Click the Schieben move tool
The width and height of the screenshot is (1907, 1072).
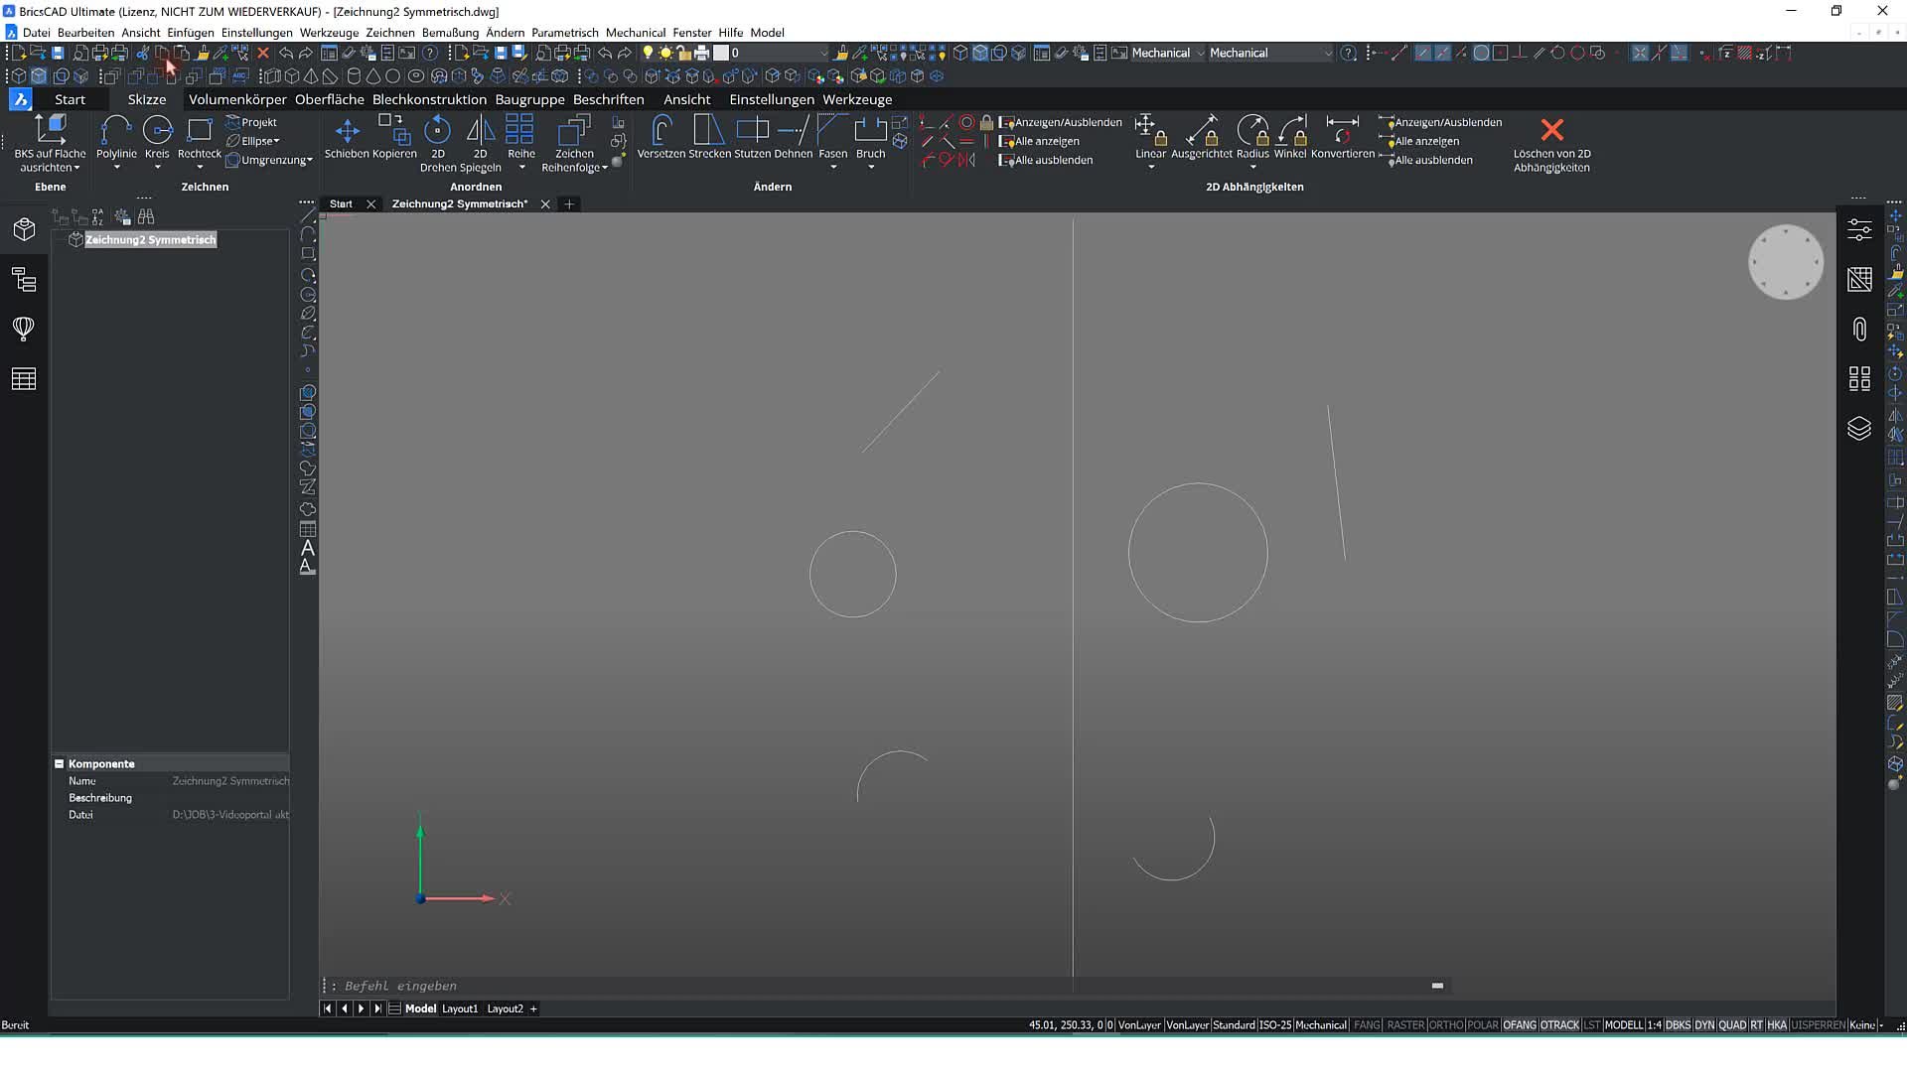347,138
